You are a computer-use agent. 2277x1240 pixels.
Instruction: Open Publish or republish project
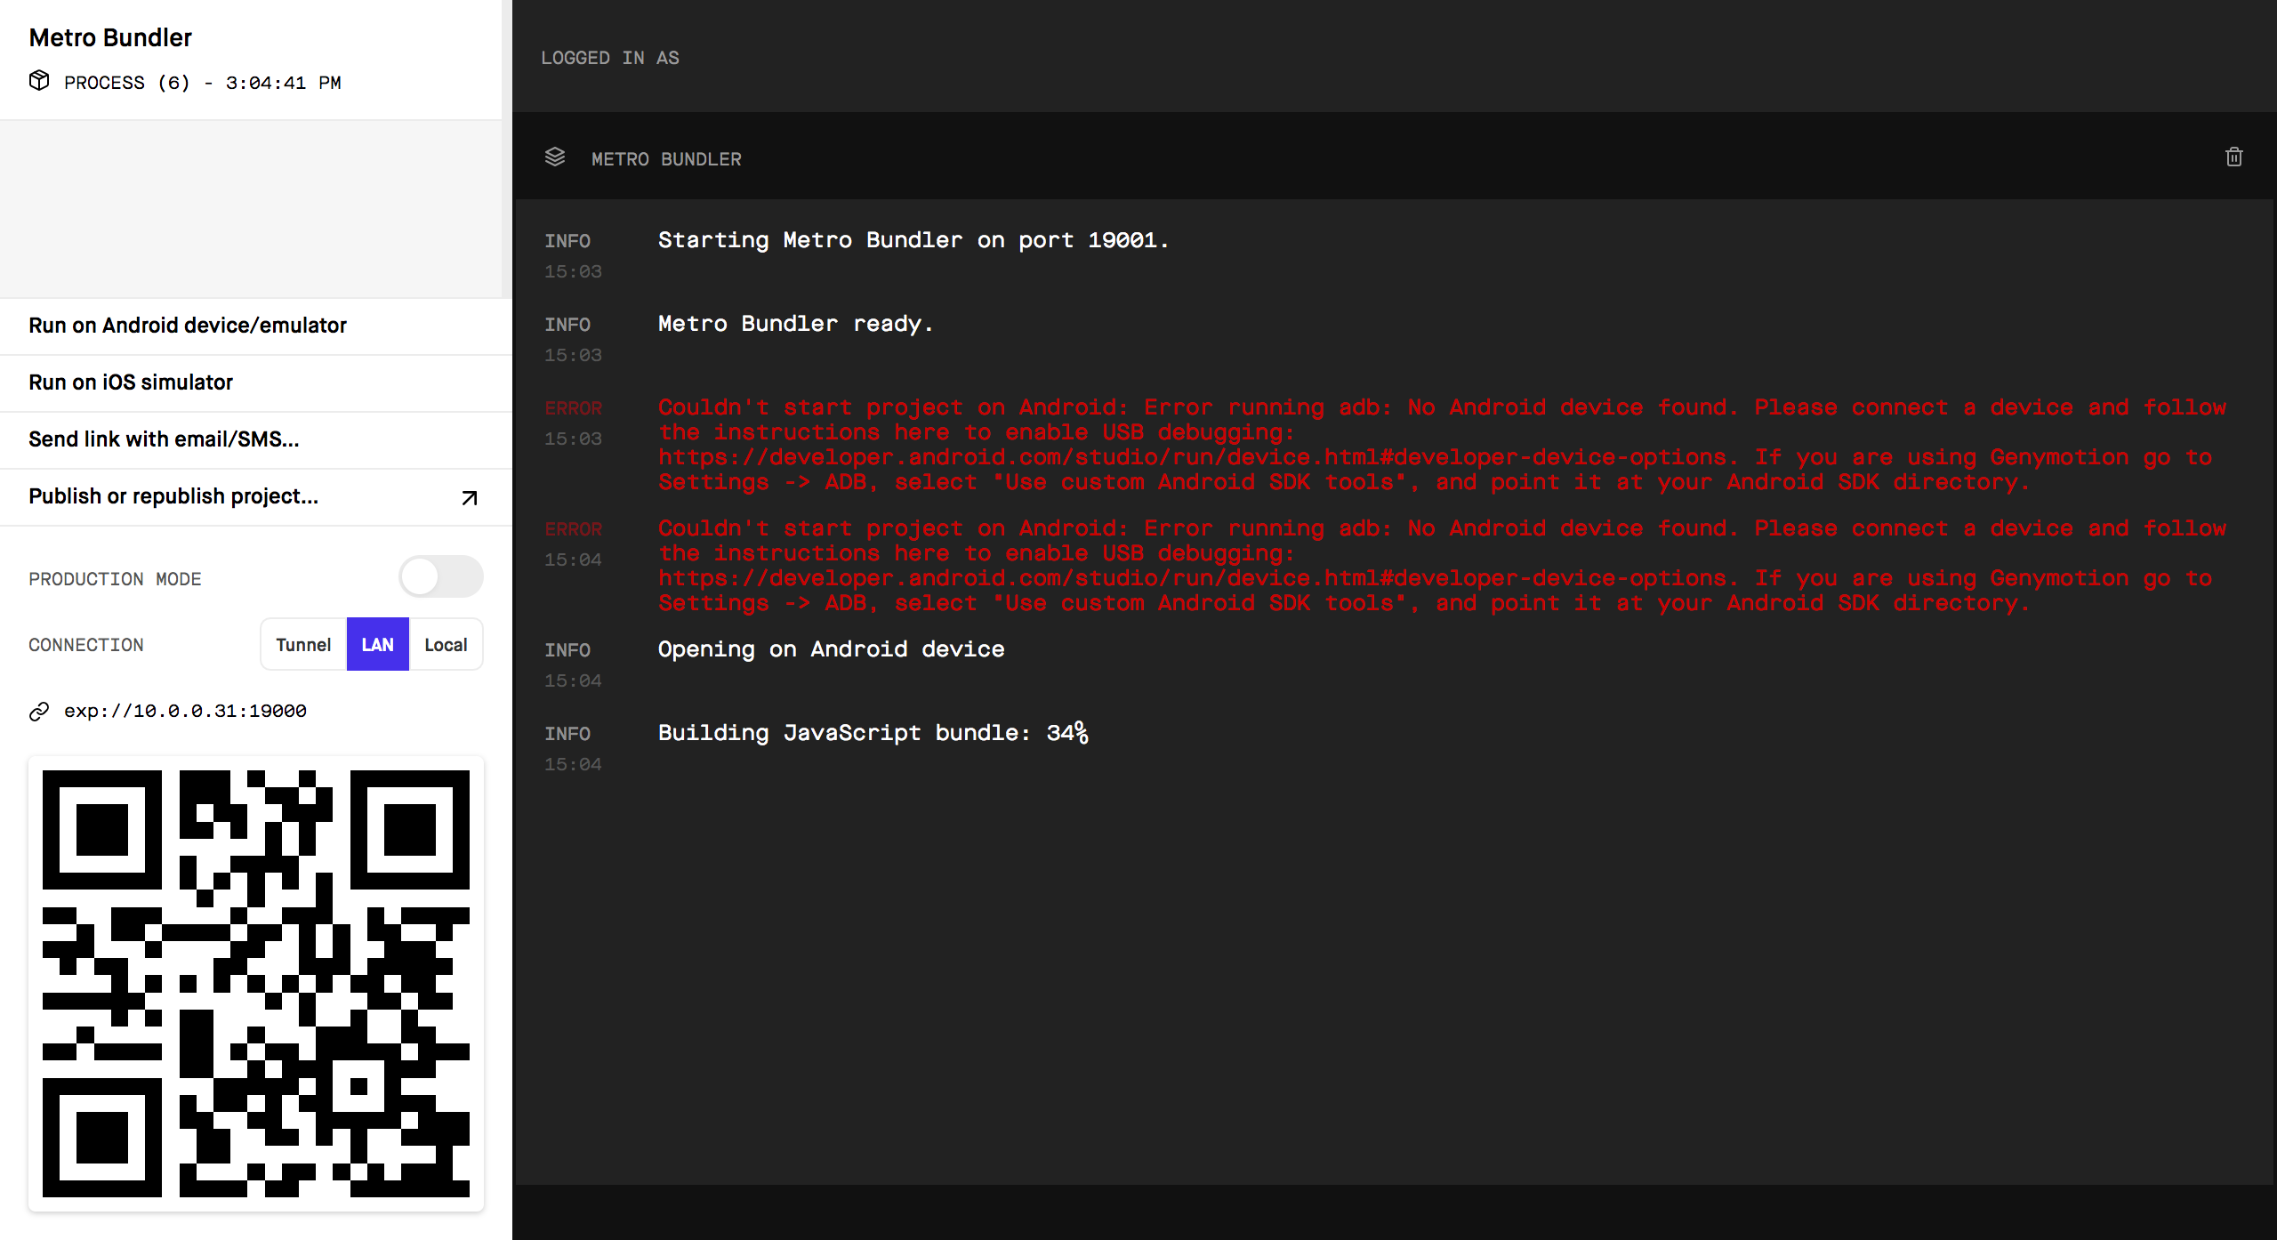(173, 496)
